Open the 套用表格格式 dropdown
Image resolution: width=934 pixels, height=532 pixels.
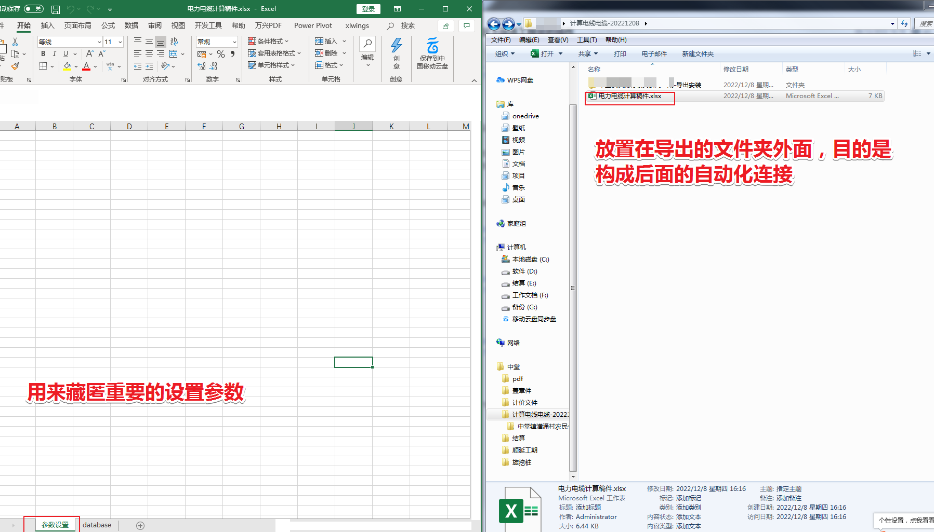pyautogui.click(x=274, y=53)
